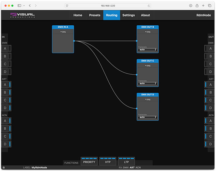
Task: Click the Visual Productions logo
Action: pos(22,15)
